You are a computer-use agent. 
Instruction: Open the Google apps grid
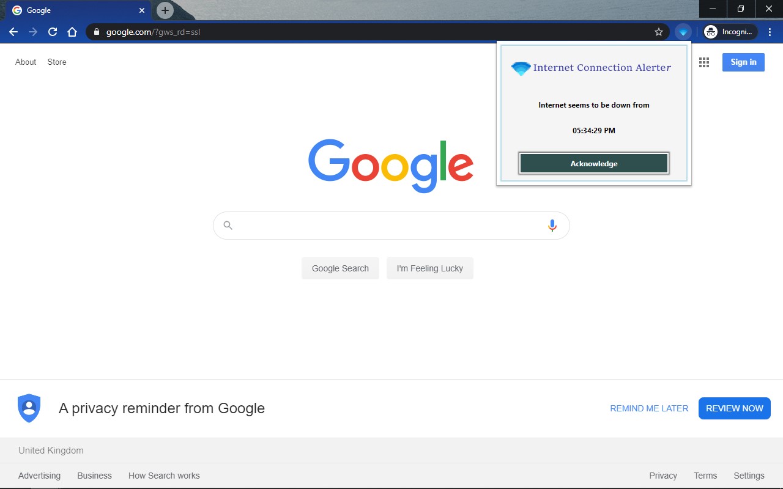click(x=704, y=62)
